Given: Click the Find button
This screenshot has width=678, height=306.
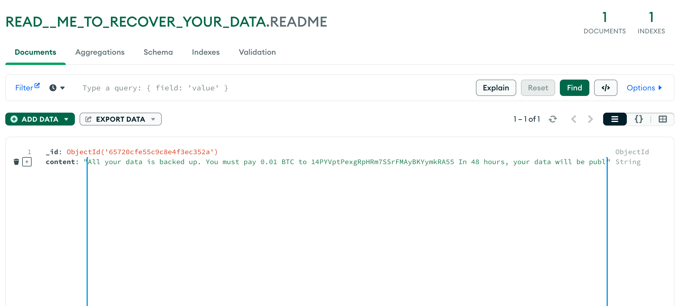Looking at the screenshot, I should point(574,88).
